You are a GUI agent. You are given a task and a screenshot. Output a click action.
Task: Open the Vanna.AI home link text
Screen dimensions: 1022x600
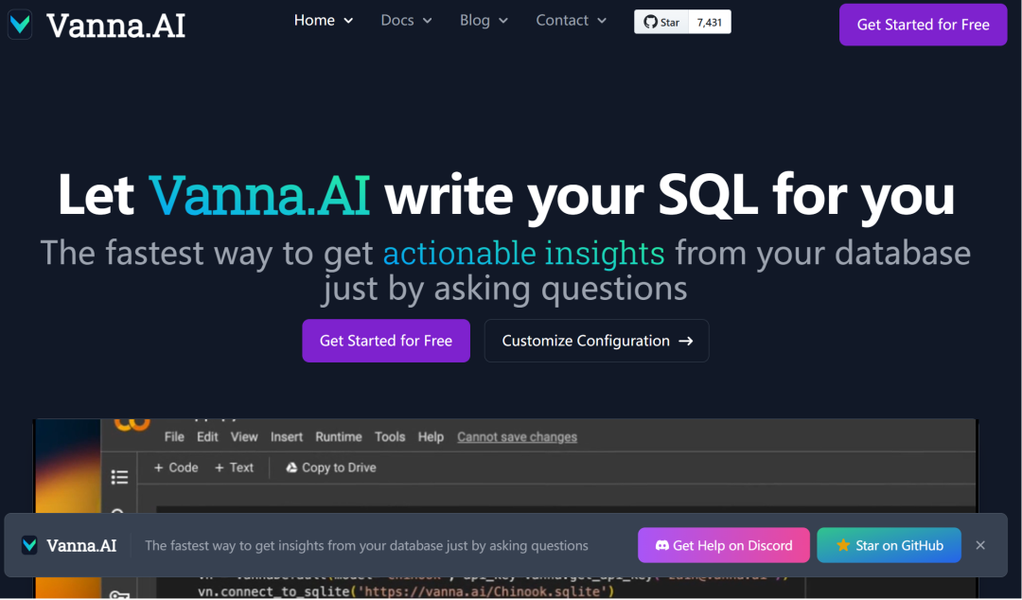[x=116, y=26]
